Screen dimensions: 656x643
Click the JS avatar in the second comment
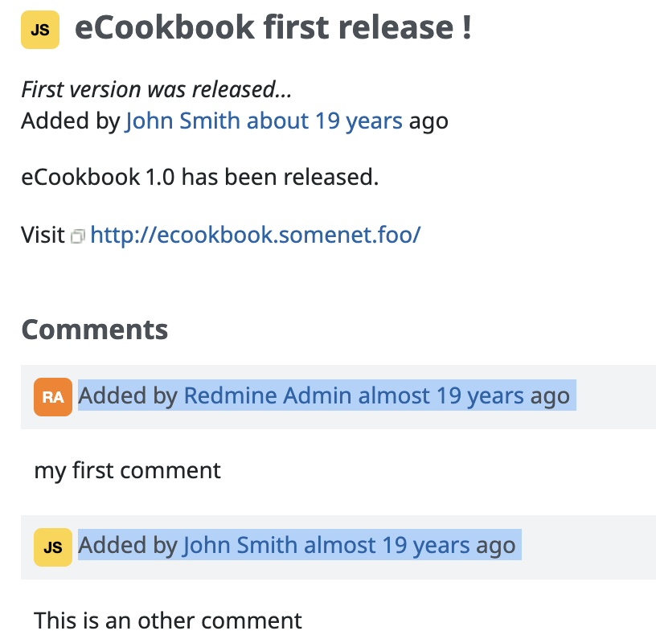tap(53, 547)
